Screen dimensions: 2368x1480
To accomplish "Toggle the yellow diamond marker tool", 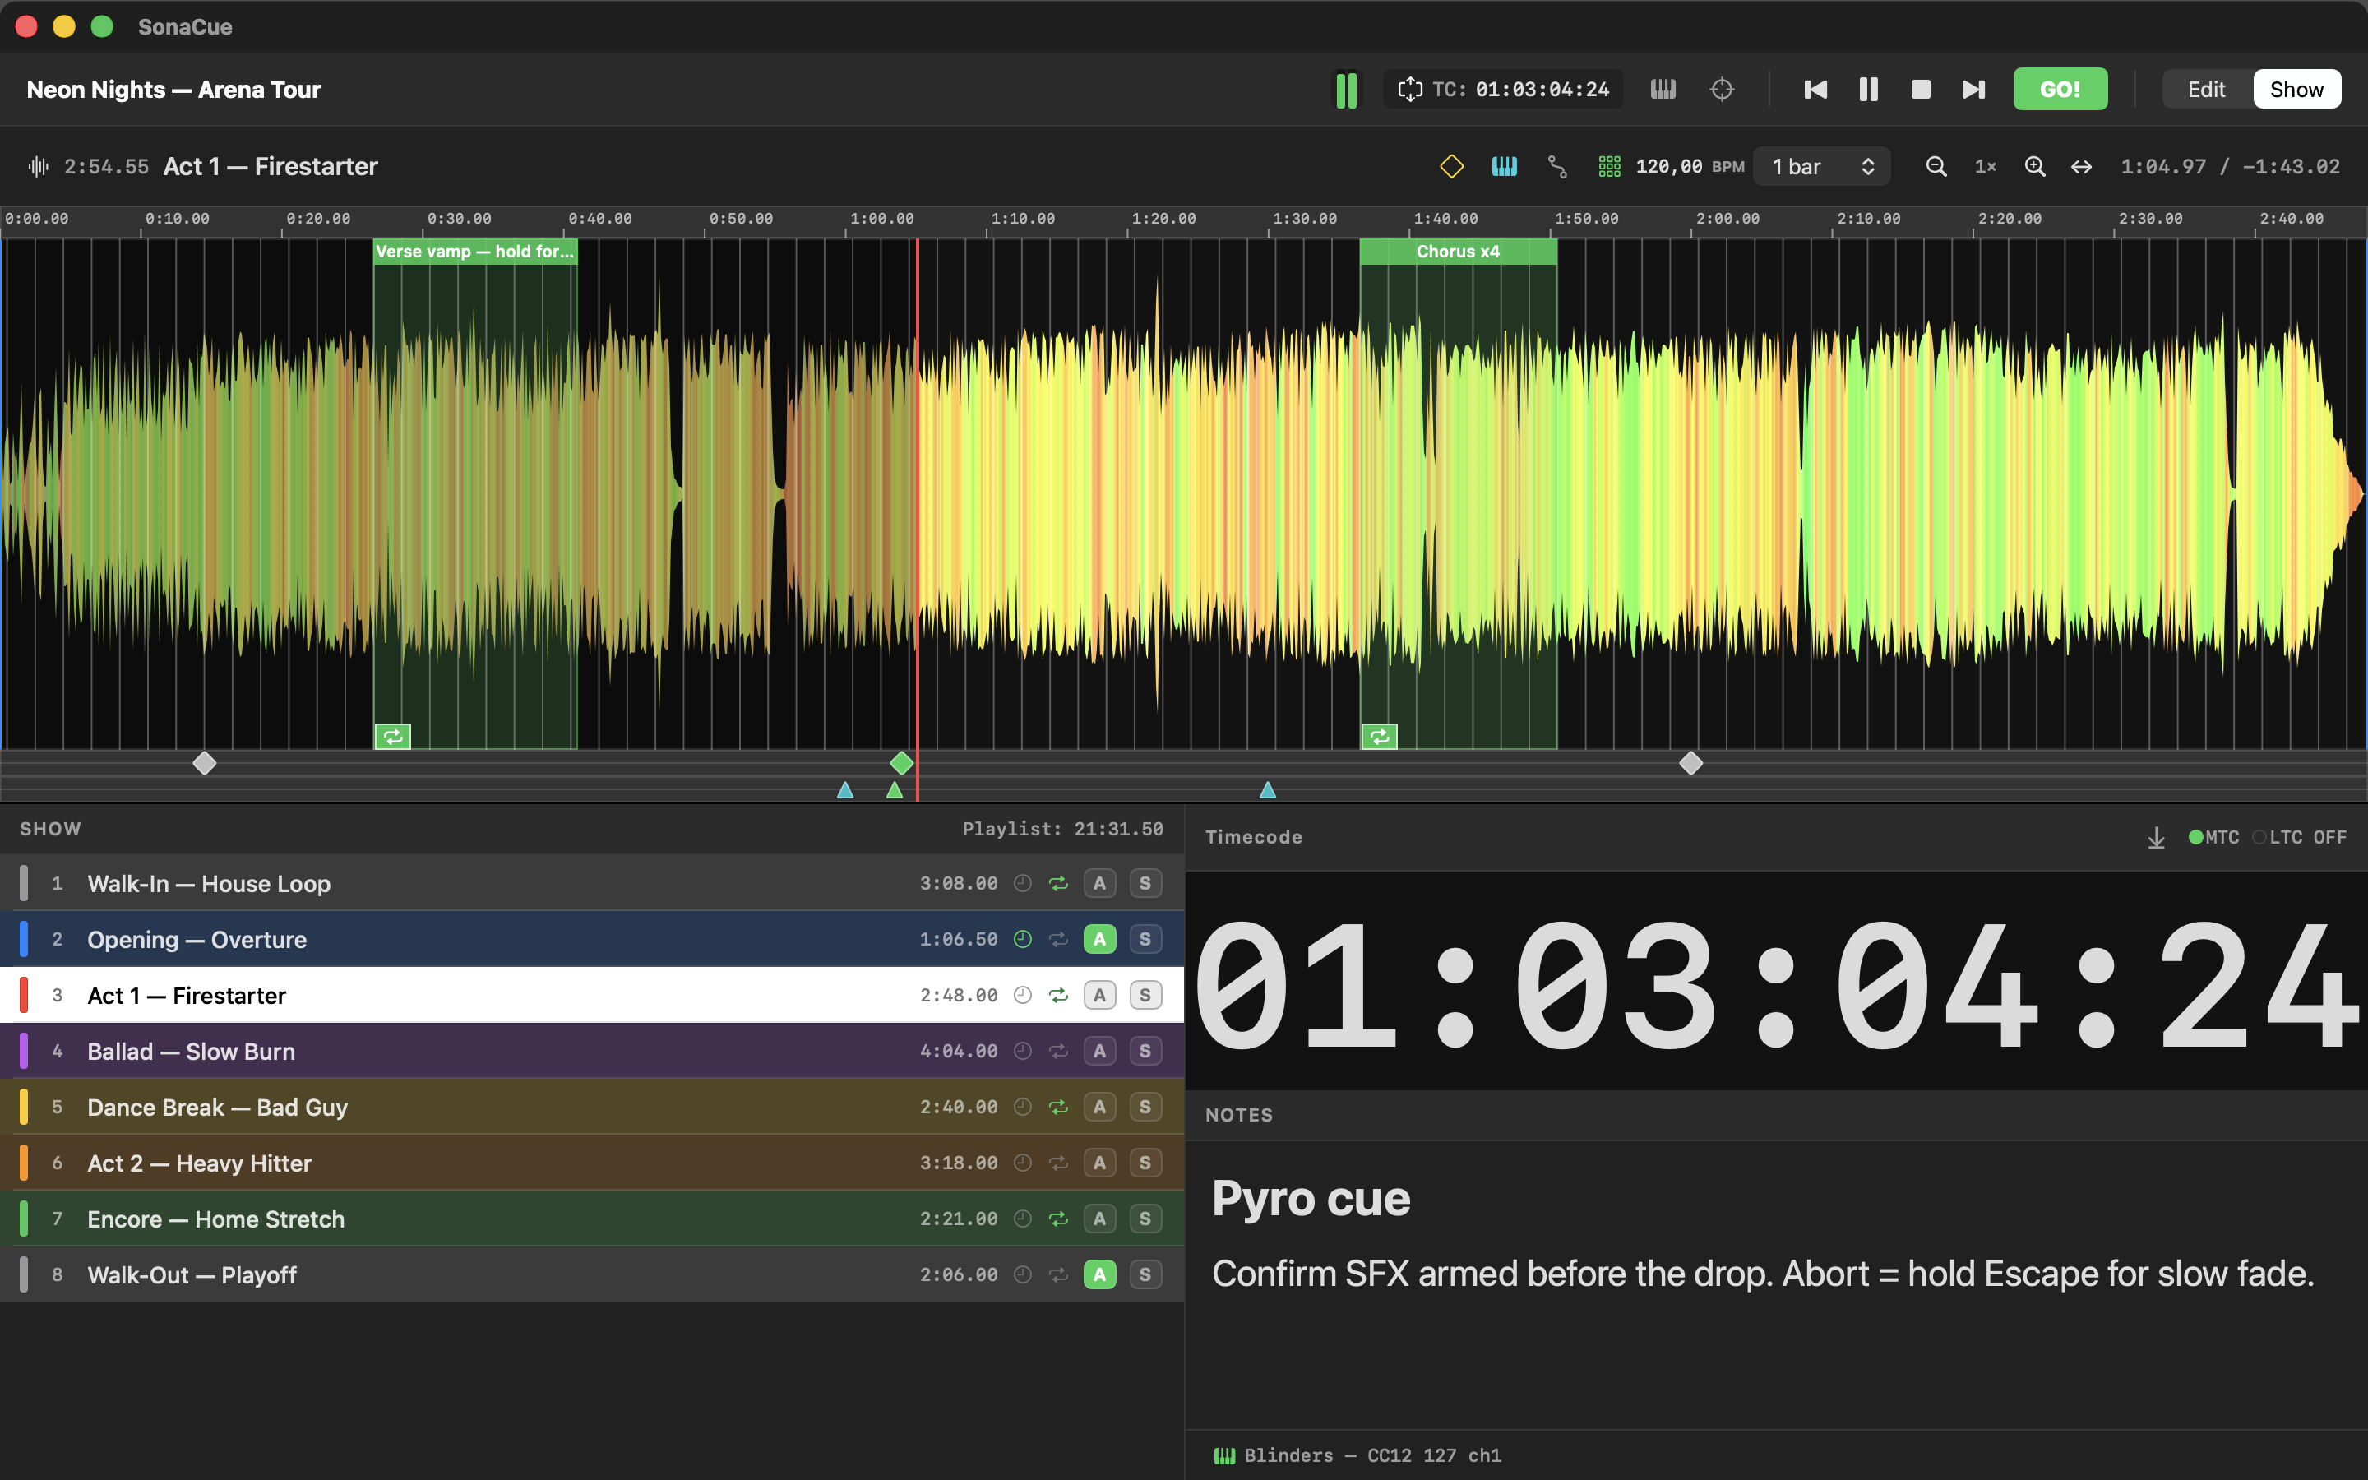I will click(x=1452, y=166).
